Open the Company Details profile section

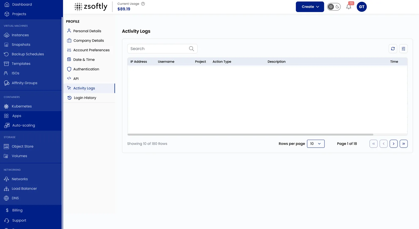pos(89,41)
